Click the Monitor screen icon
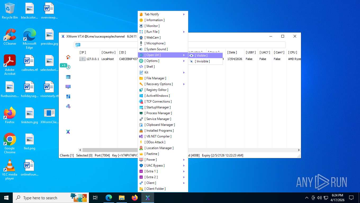This screenshot has height=203, width=360. 141,26
